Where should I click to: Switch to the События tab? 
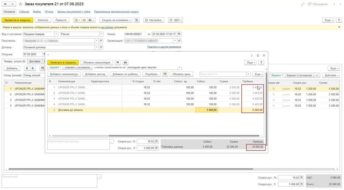point(24,12)
